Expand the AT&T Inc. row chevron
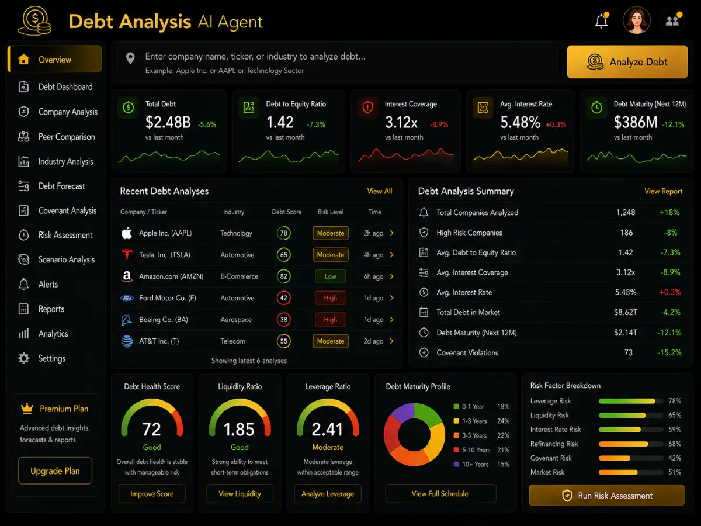The width and height of the screenshot is (701, 526). (x=391, y=341)
